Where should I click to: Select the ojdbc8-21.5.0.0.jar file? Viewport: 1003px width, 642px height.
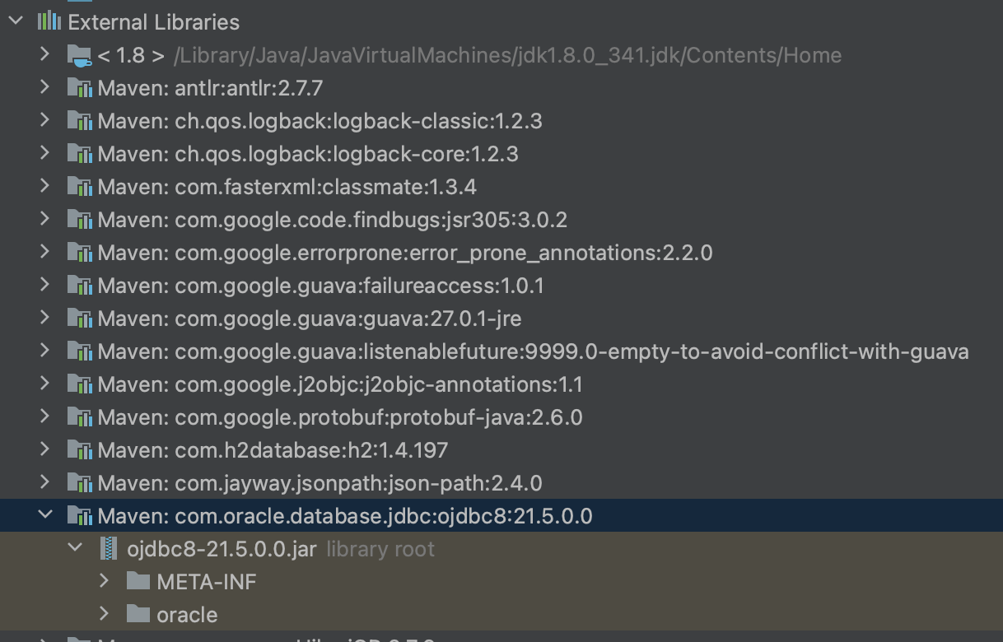222,549
